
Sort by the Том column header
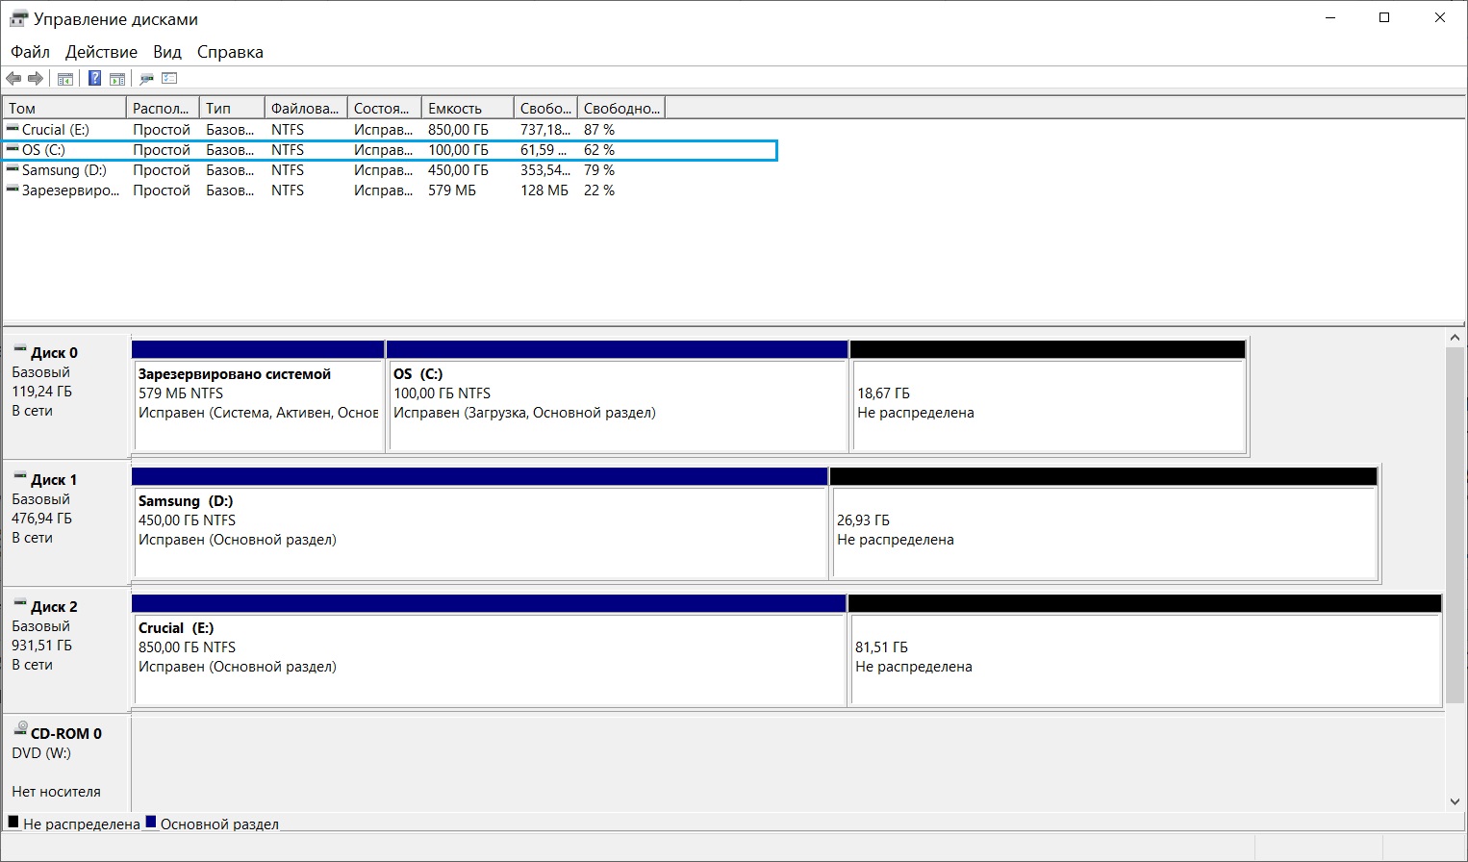point(64,108)
